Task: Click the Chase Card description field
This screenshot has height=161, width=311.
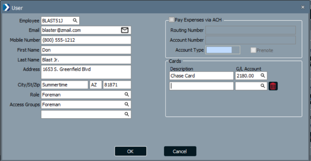Action: coord(201,76)
